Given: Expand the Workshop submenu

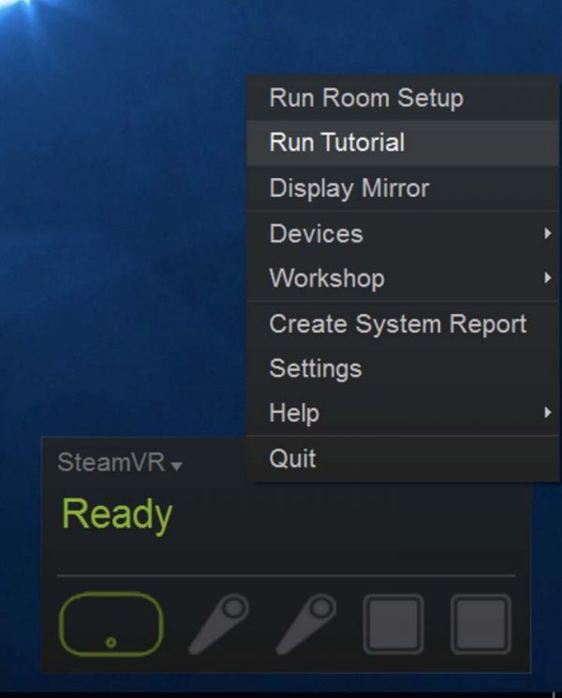Looking at the screenshot, I should (403, 278).
